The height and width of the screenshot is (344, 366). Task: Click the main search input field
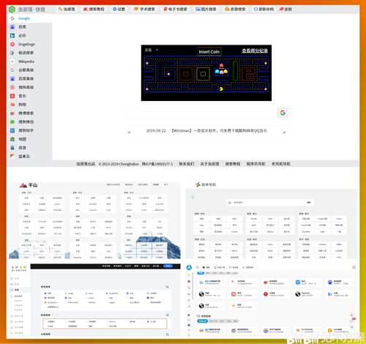201,113
